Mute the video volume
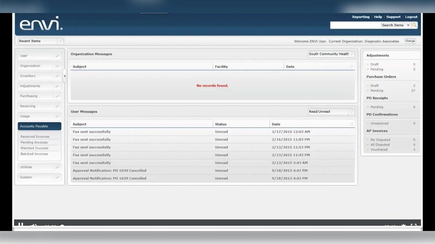Image resolution: width=435 pixels, height=244 pixels. point(33,225)
